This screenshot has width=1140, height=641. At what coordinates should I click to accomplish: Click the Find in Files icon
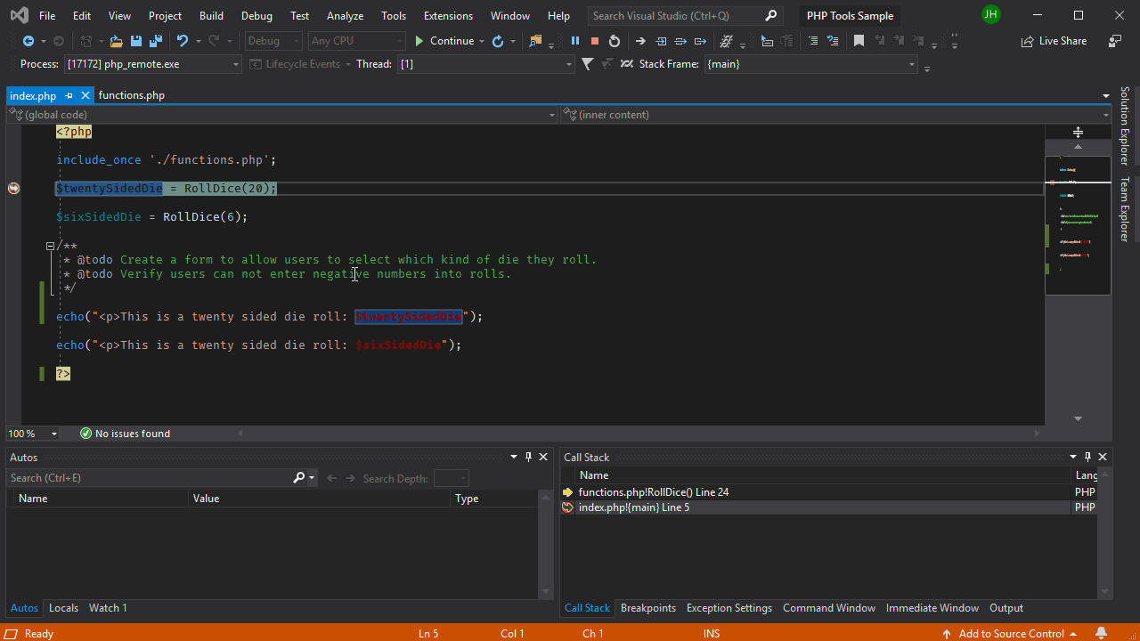click(x=535, y=41)
